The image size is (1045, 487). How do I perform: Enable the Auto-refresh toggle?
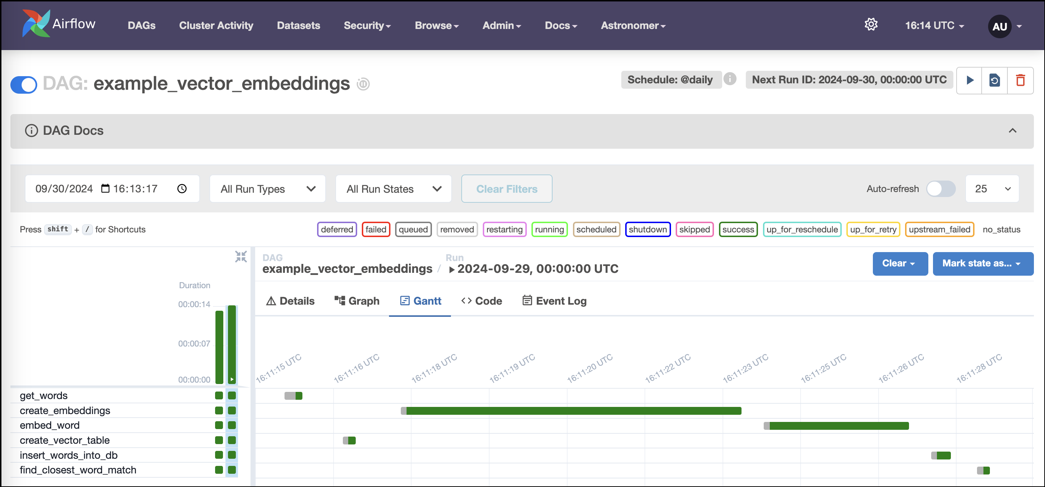[x=940, y=188]
